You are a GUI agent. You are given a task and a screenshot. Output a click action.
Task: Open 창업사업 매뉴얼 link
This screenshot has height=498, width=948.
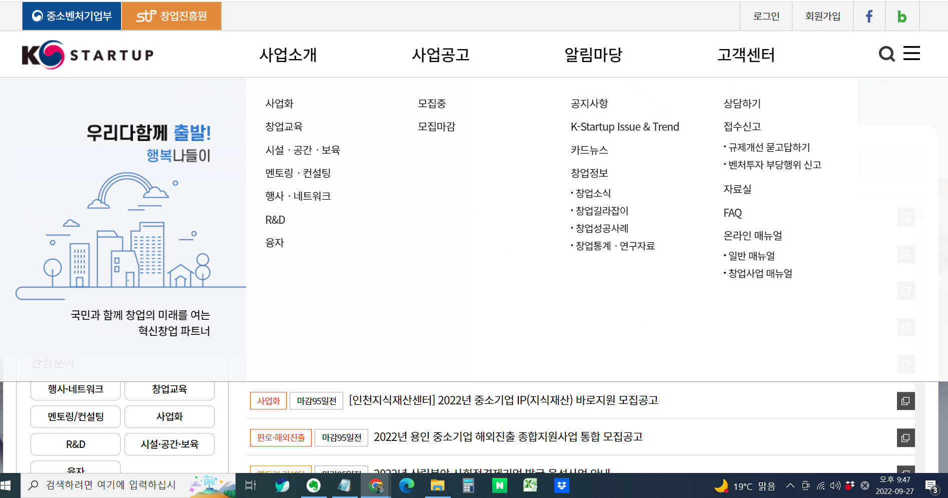pyautogui.click(x=760, y=273)
